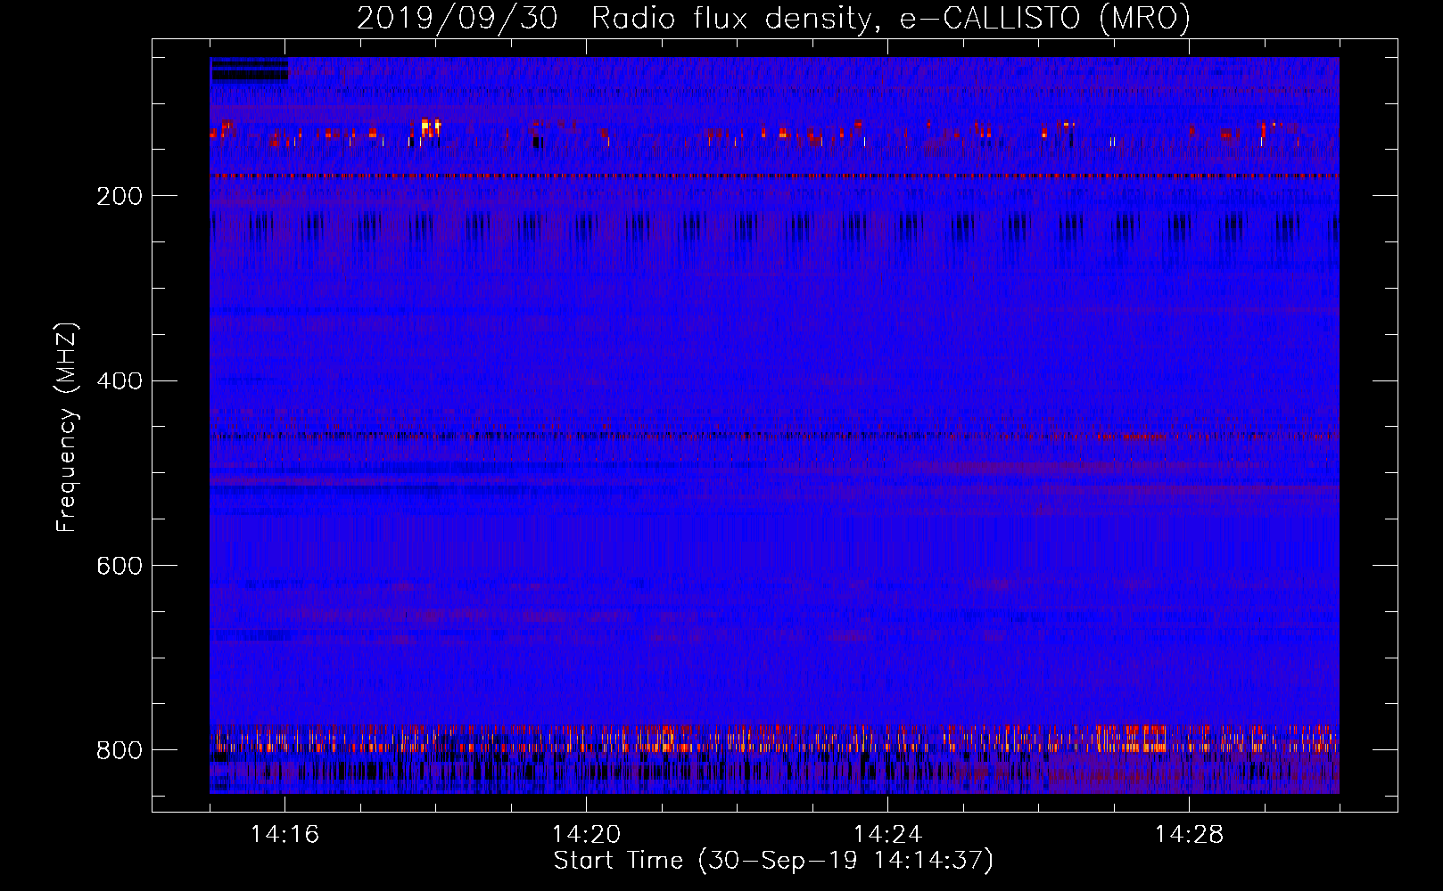Click the 'Start Time (30-Sep-19 14:14:37)' label
The width and height of the screenshot is (1443, 891).
(x=773, y=861)
